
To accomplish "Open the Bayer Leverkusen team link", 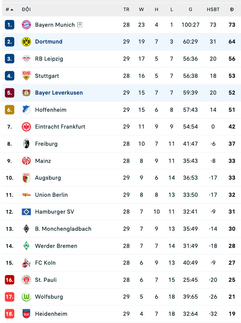I will pyautogui.click(x=59, y=93).
